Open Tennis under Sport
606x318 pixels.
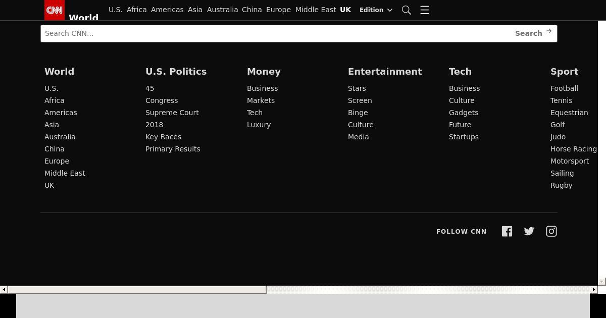[561, 100]
